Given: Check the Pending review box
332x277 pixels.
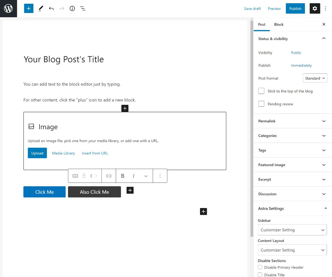Looking at the screenshot, I should pyautogui.click(x=261, y=104).
